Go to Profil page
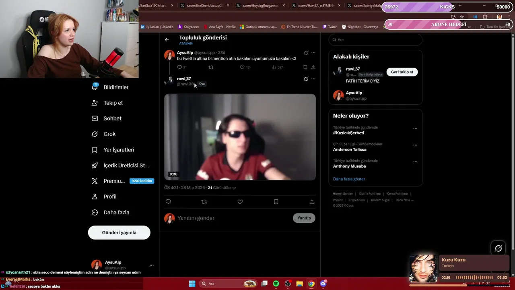 click(104, 197)
